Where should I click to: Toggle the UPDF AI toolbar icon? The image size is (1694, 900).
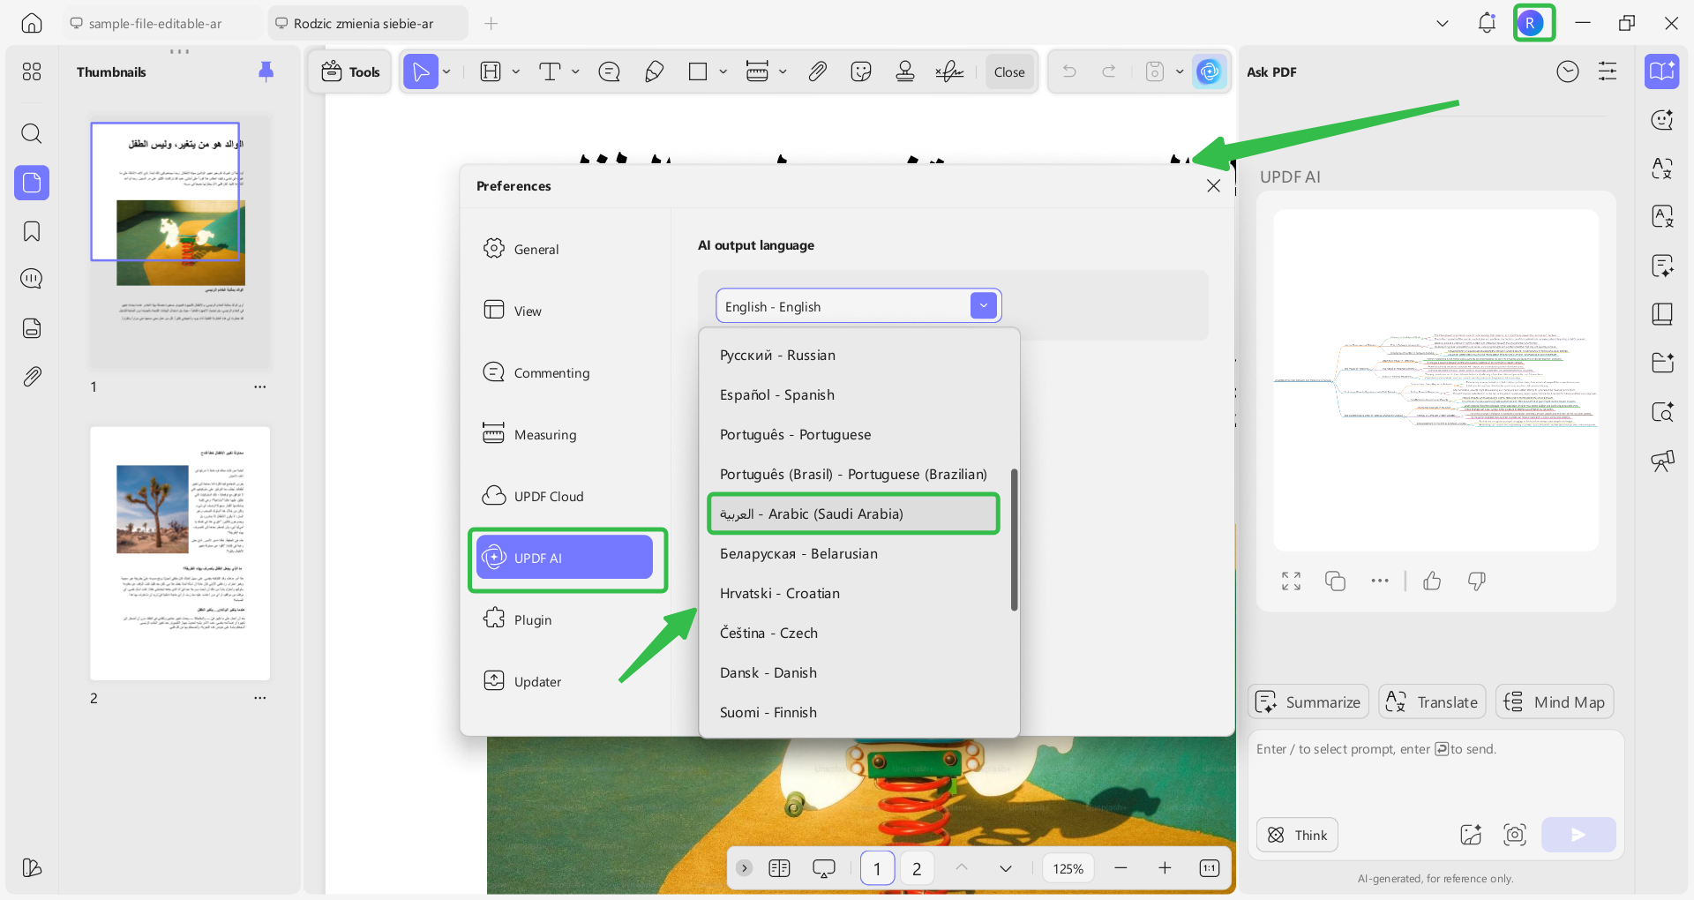(1209, 71)
